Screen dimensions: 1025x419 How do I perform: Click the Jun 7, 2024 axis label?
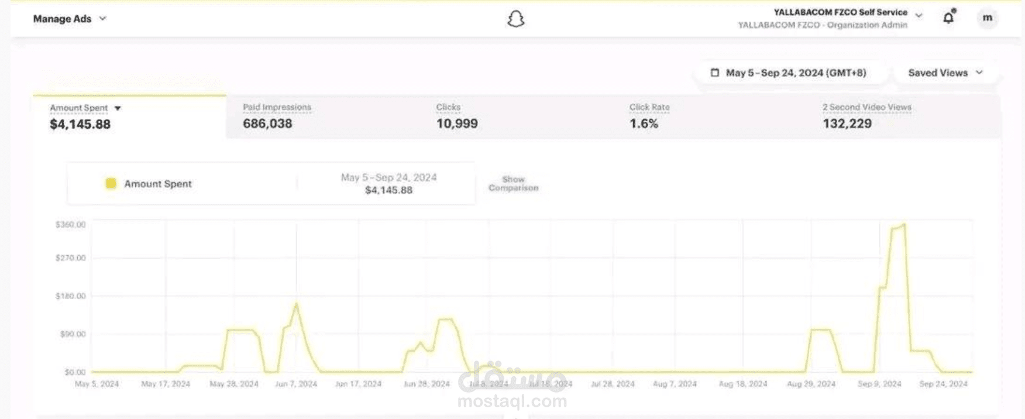tap(296, 384)
